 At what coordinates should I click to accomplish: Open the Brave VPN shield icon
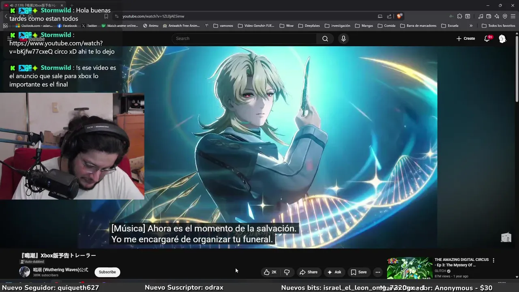point(505,16)
